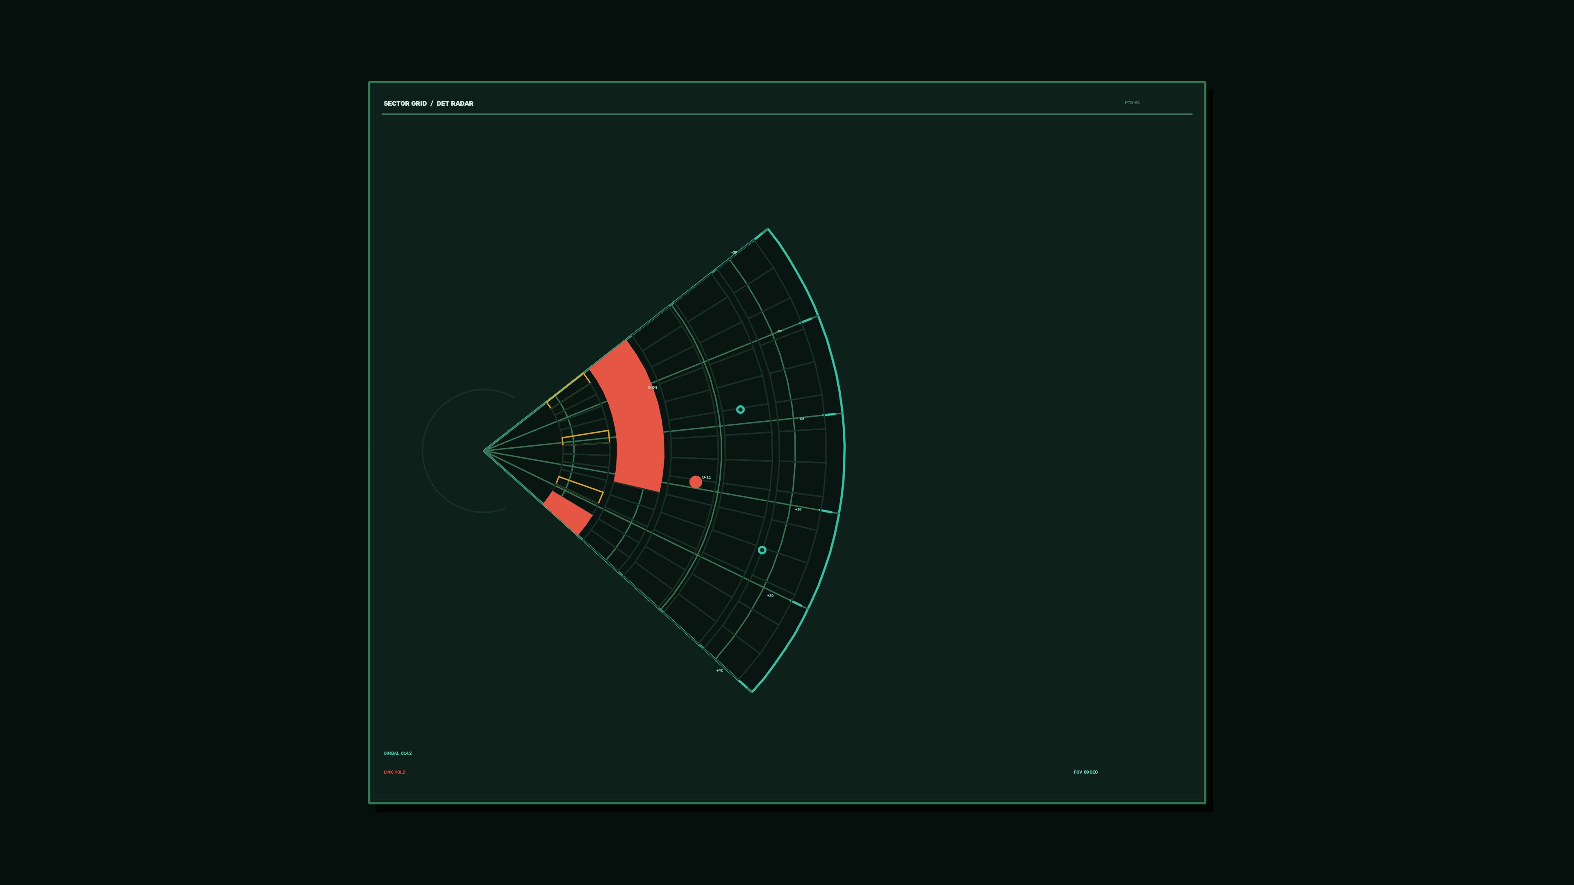Select the red contact dot labeled D-11

(x=695, y=482)
